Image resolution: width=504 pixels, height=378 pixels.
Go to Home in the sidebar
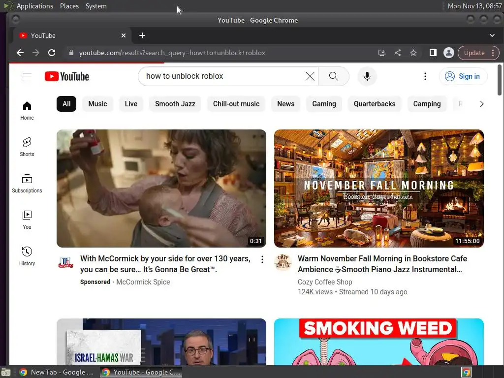[x=27, y=111]
